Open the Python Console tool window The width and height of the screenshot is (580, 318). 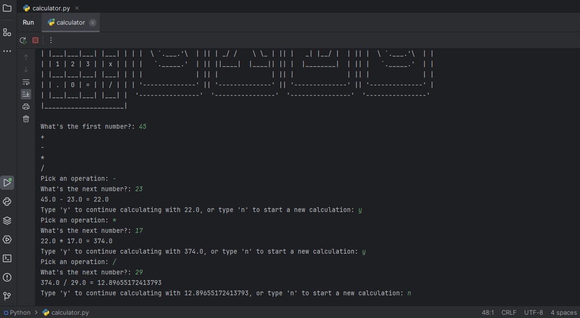[x=7, y=202]
